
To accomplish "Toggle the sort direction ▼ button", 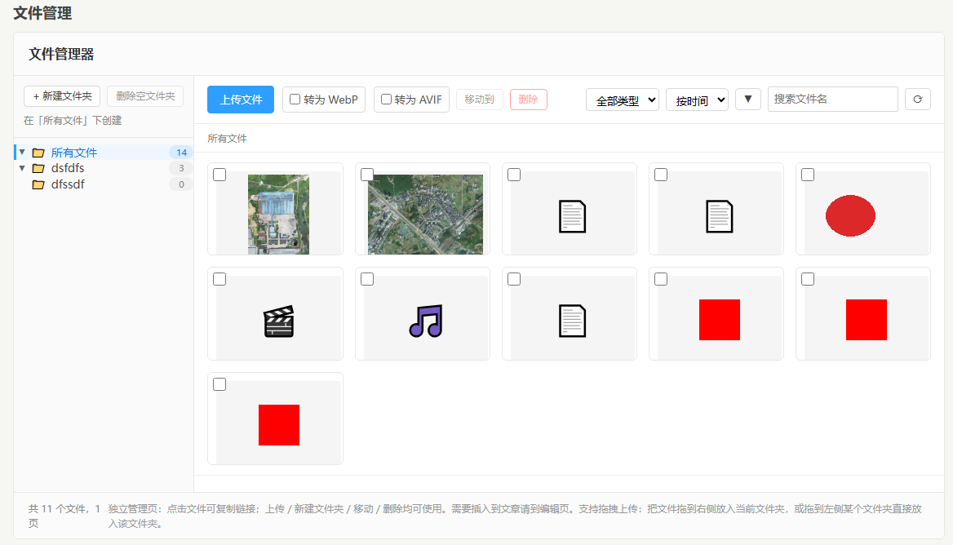I will click(x=748, y=99).
